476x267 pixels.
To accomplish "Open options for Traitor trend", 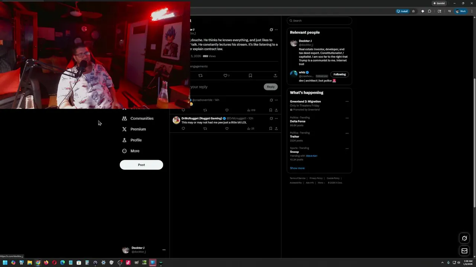I will [347, 133].
